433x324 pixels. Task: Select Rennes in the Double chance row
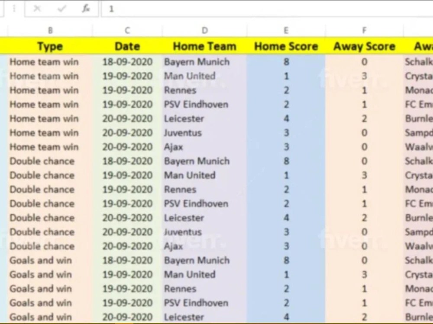point(204,190)
